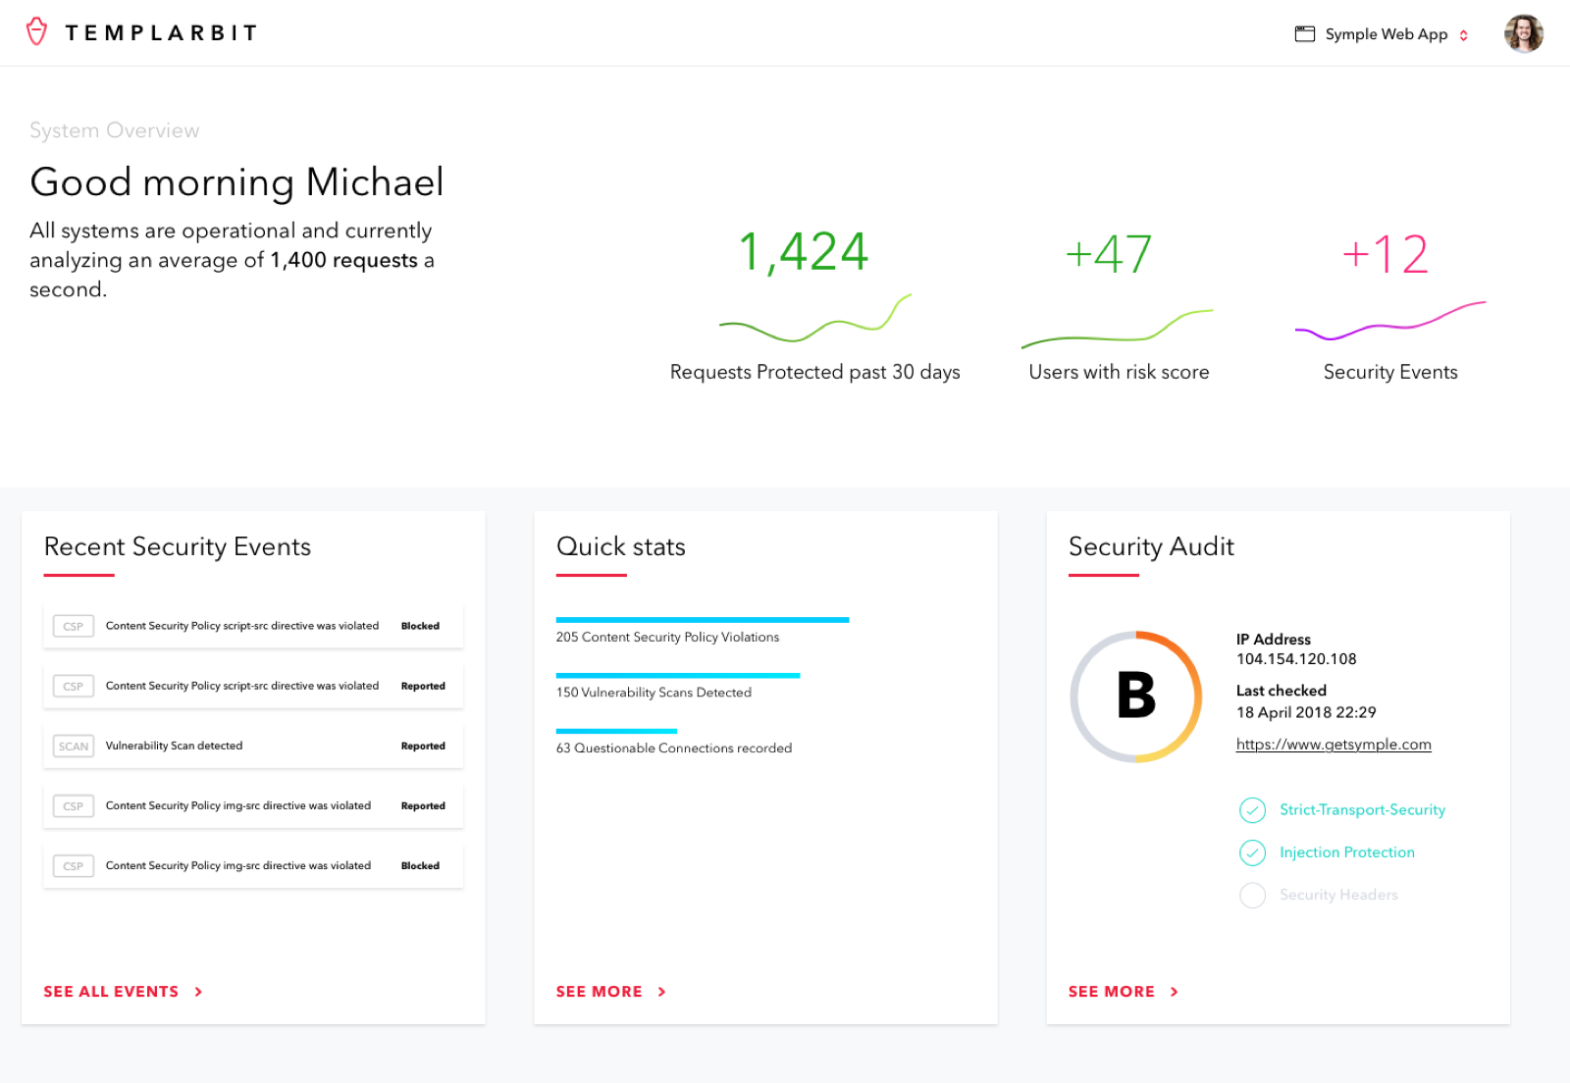
Task: Open the img-src directive violated event marked Blocked
Action: click(x=253, y=866)
